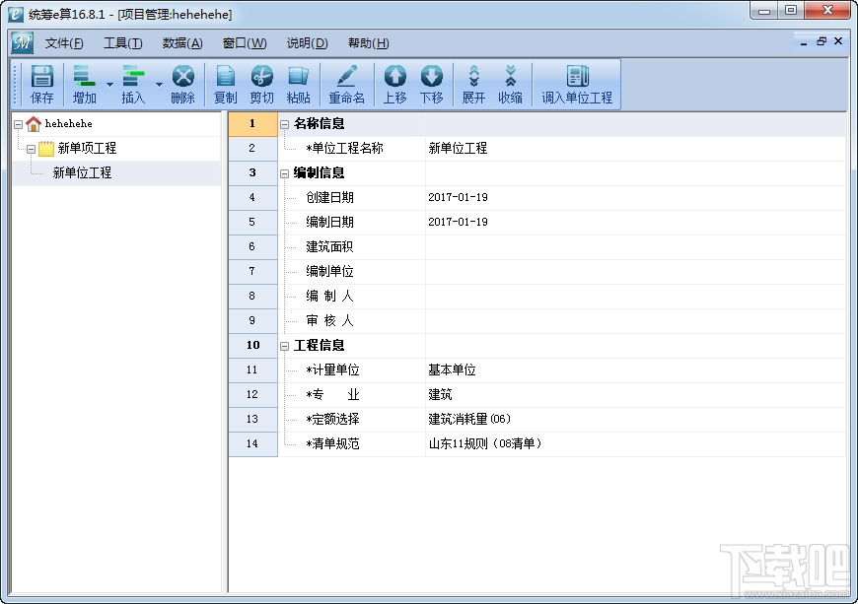This screenshot has height=604, width=858.
Task: Select the hehehehe project node
Action: [x=68, y=123]
